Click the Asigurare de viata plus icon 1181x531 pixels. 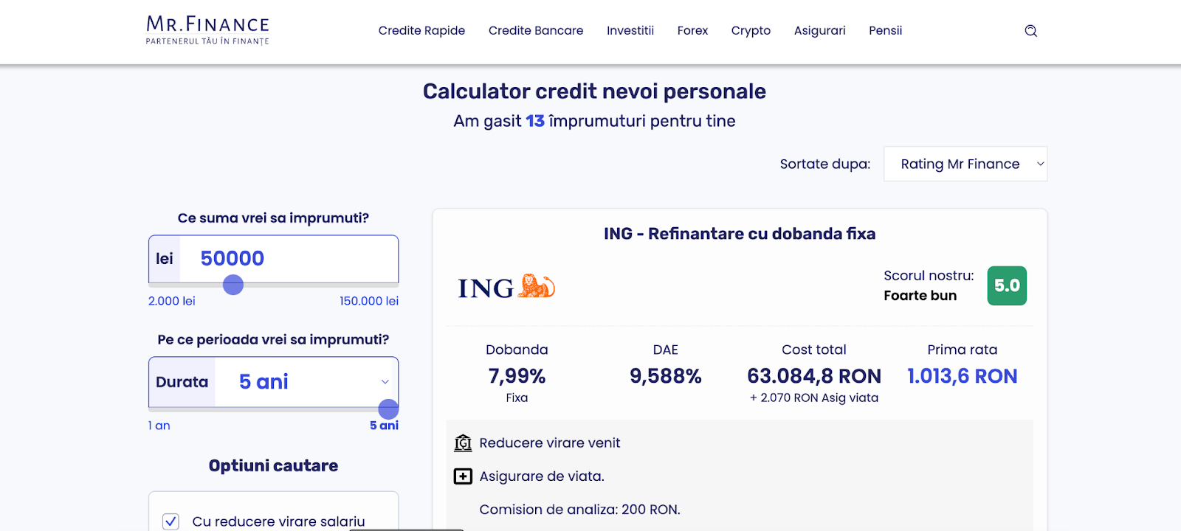463,476
